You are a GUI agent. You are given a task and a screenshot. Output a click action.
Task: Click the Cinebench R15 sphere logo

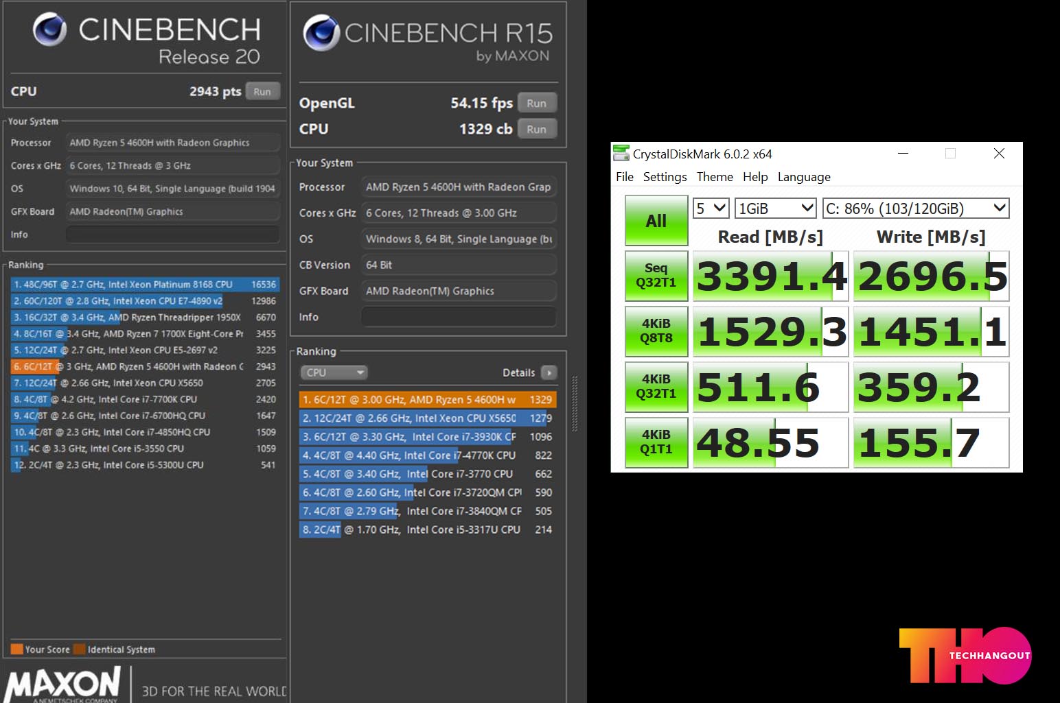pyautogui.click(x=321, y=33)
